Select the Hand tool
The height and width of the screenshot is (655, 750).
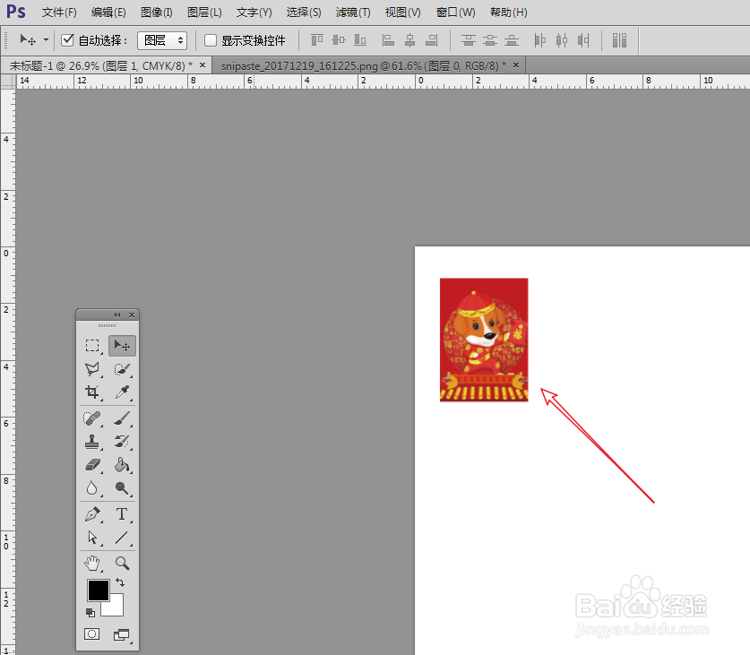click(x=92, y=563)
